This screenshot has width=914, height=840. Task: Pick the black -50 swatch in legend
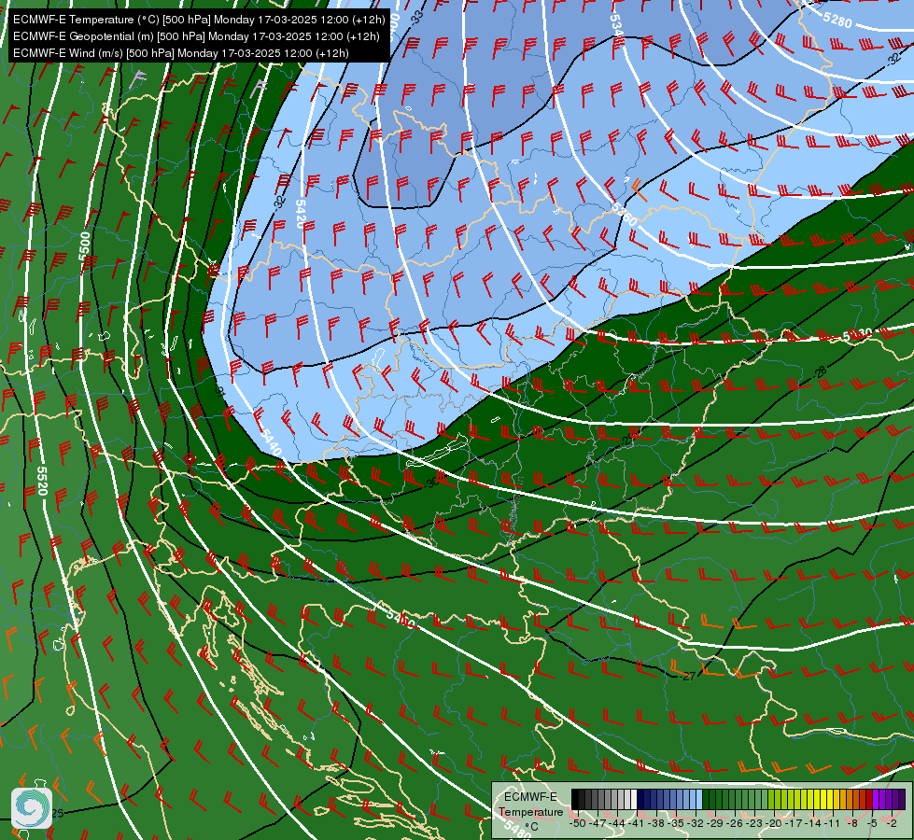point(575,799)
